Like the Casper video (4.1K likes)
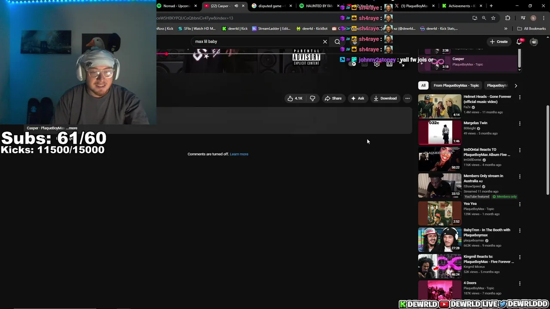This screenshot has height=309, width=550. pyautogui.click(x=295, y=98)
